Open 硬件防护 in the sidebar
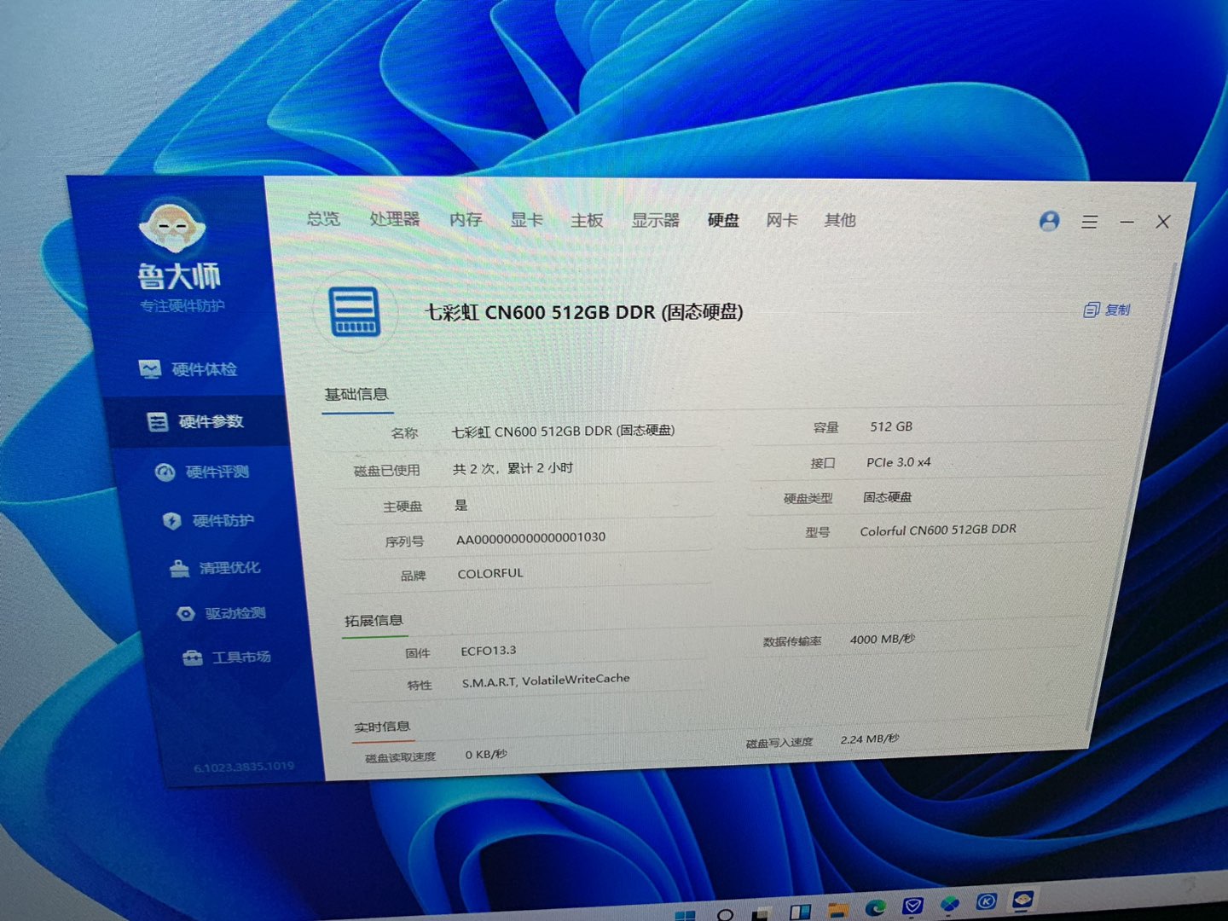The height and width of the screenshot is (921, 1228). [208, 520]
